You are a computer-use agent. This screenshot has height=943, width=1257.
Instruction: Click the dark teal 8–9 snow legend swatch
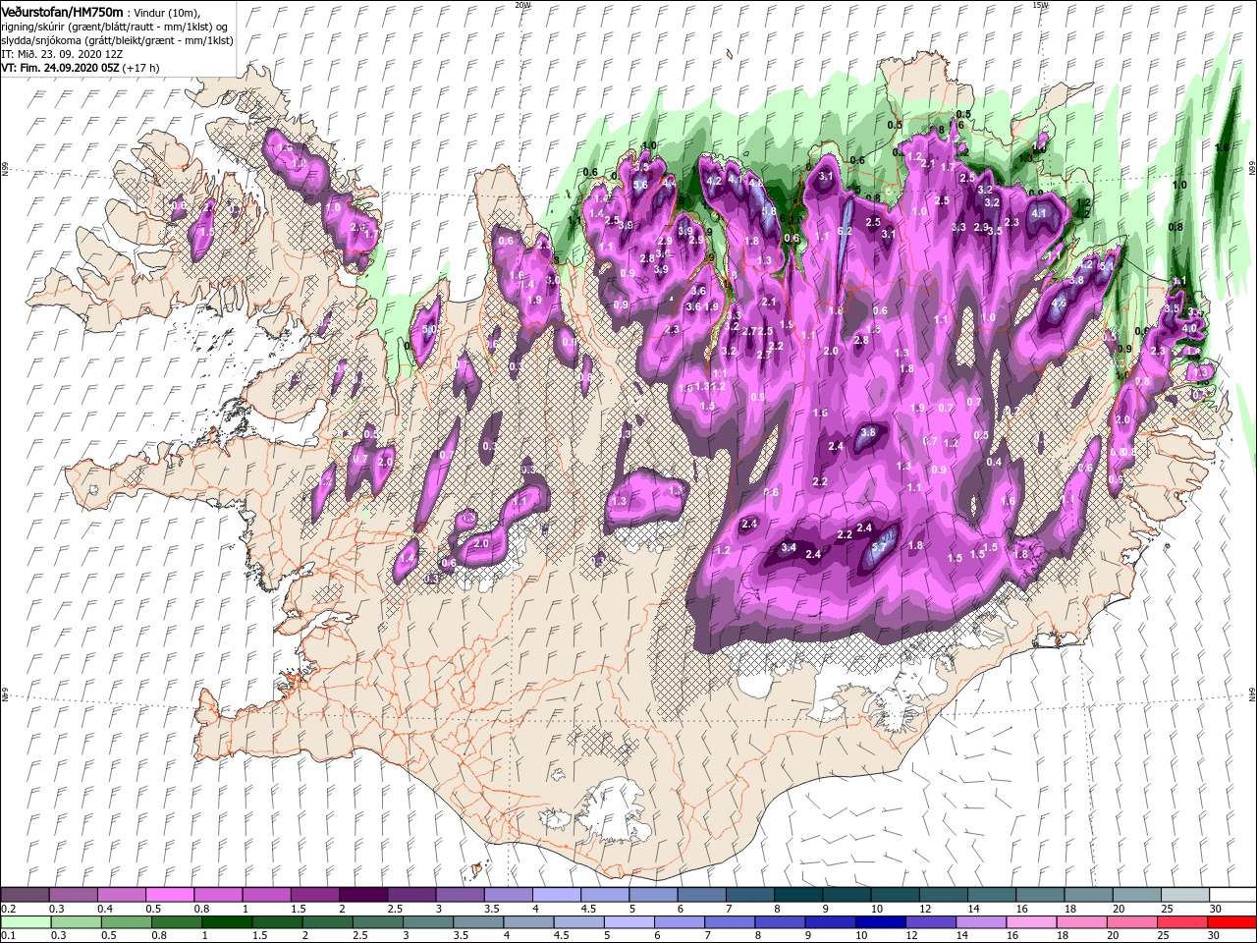pos(797,895)
